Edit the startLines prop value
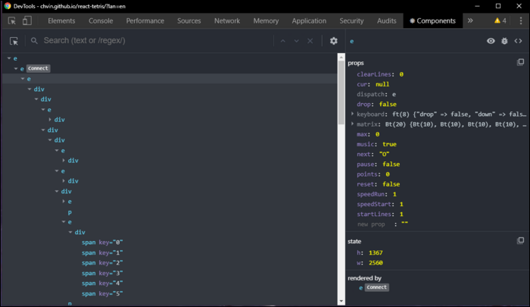The width and height of the screenshot is (530, 307). click(401, 214)
